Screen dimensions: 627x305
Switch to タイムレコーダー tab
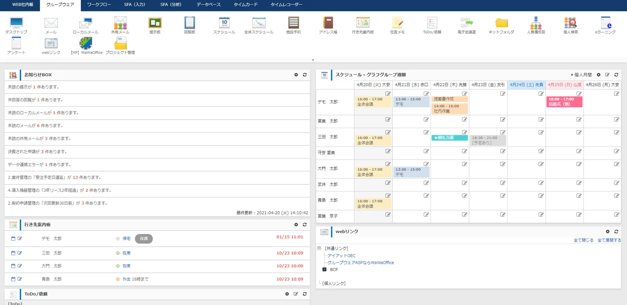[x=286, y=5]
